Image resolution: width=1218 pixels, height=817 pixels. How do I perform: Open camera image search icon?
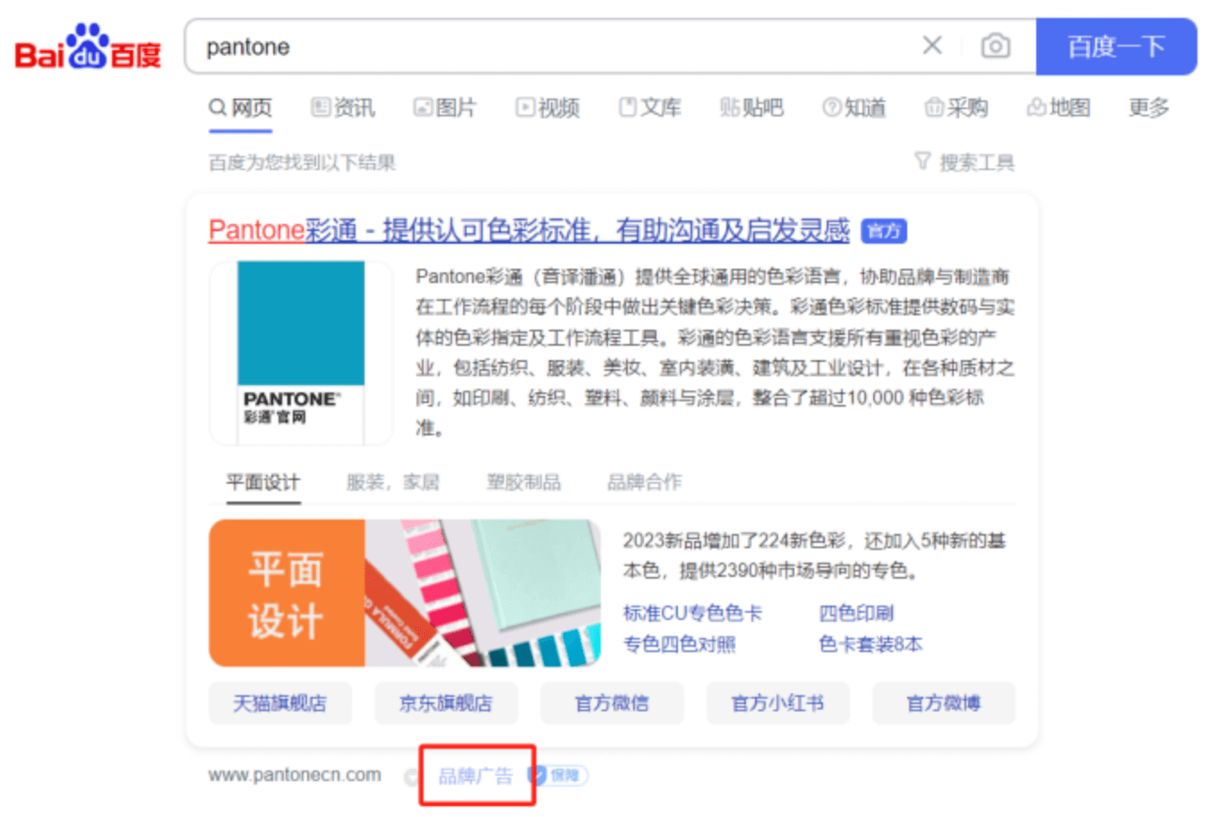(x=995, y=46)
